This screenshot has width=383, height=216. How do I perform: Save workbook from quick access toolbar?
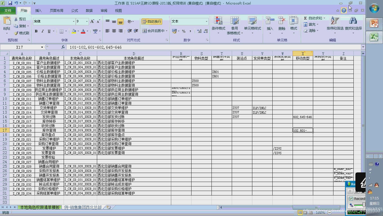(x=10, y=3)
